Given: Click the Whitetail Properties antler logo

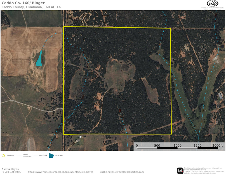Looking at the screenshot, I should (x=212, y=4).
